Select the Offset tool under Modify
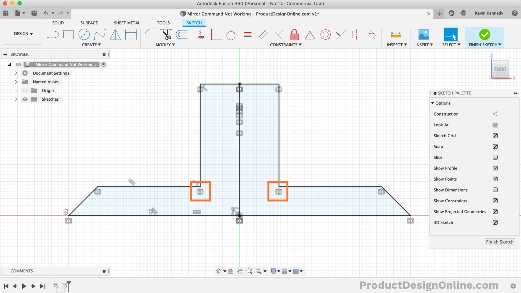Screen dimensions: 521x293 pyautogui.click(x=181, y=34)
